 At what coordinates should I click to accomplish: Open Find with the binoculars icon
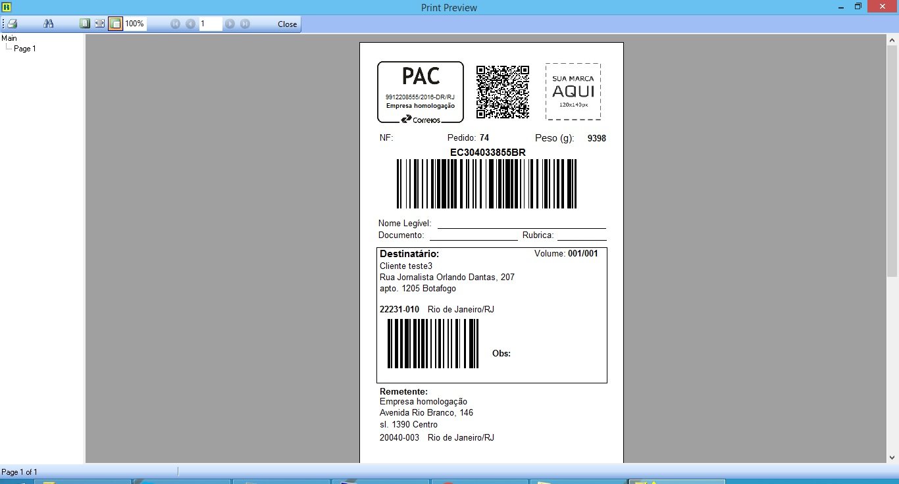tap(48, 24)
